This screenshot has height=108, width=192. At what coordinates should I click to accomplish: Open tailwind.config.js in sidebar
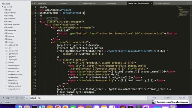point(15,86)
